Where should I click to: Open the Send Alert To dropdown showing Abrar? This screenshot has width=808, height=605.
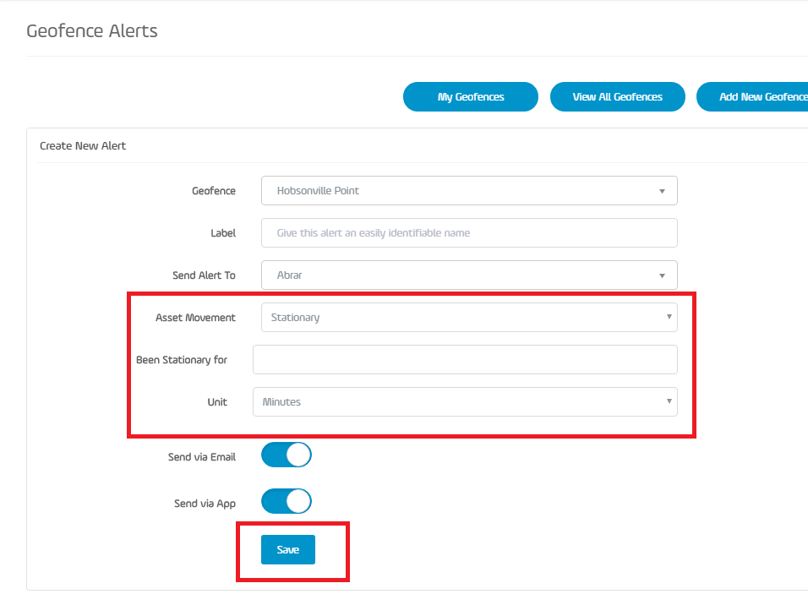coord(469,275)
